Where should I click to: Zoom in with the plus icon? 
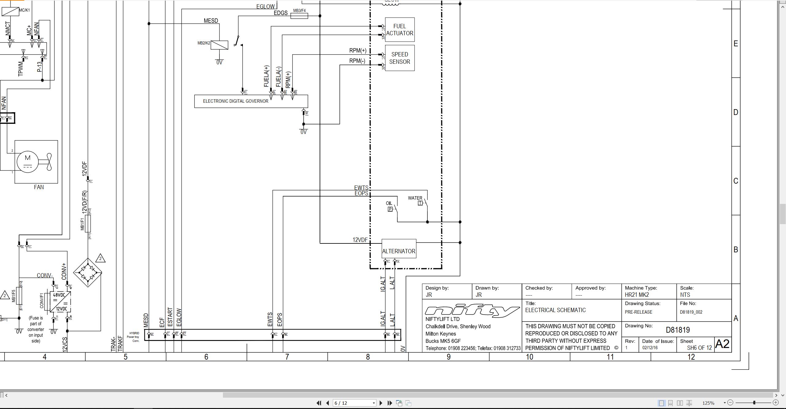pos(776,403)
